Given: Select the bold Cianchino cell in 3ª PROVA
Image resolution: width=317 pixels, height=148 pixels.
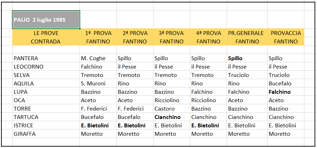Looking at the screenshot, I should click(x=172, y=117).
